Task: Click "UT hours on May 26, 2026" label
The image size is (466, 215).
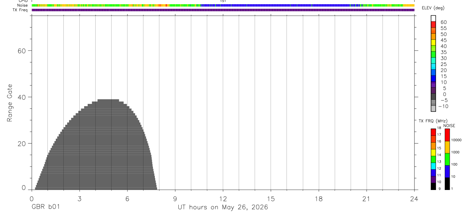Action: tap(223, 207)
